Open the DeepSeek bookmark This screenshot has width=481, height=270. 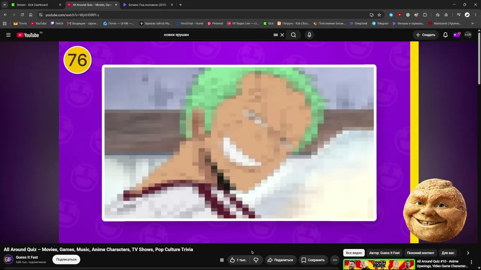pos(358,23)
